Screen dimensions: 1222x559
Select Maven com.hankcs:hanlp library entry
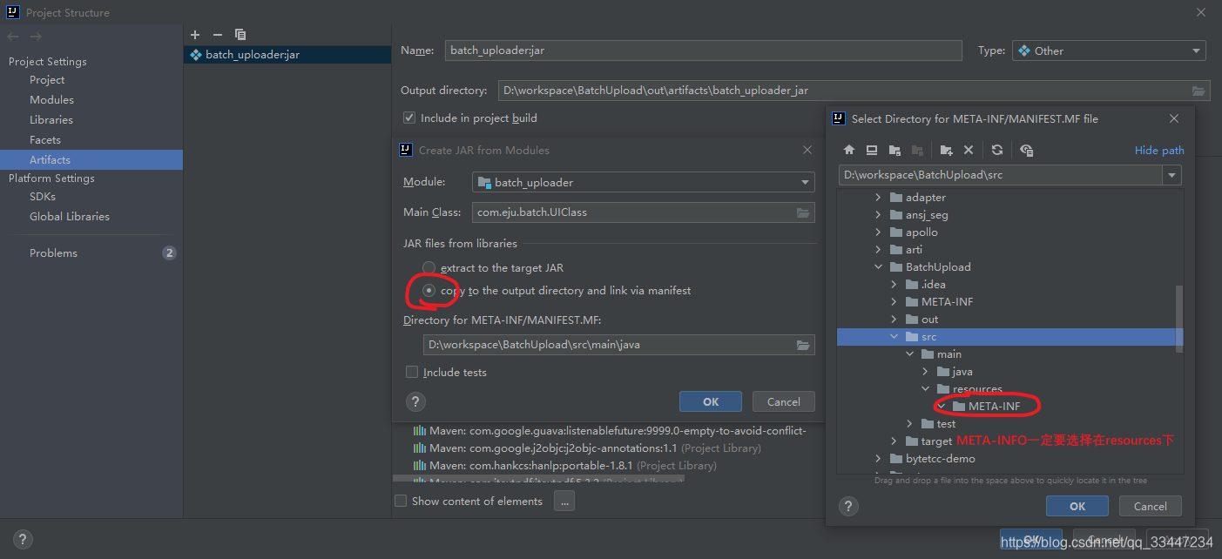click(x=565, y=466)
